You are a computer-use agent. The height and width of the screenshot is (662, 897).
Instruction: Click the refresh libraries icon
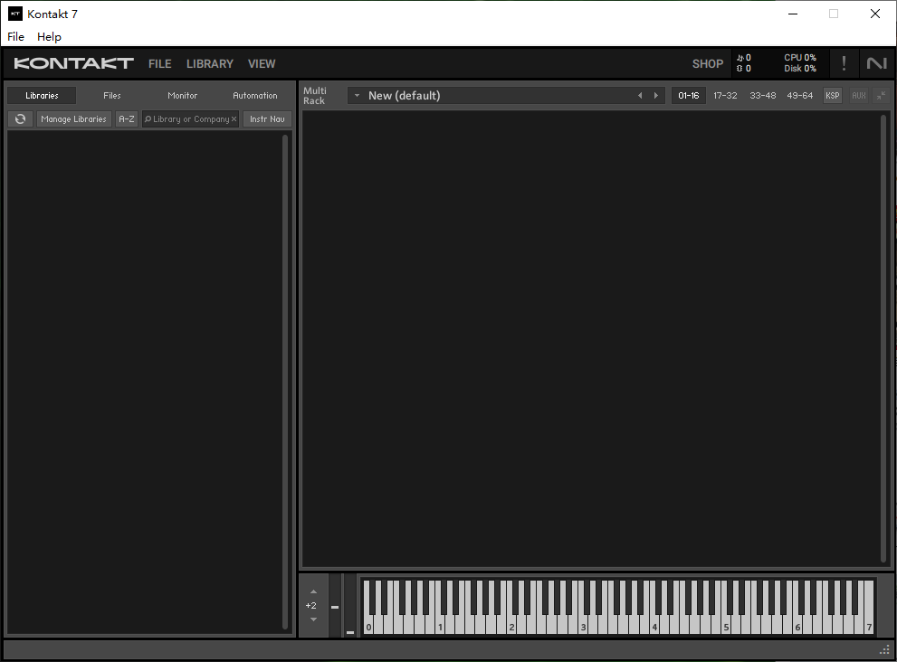[x=20, y=118]
